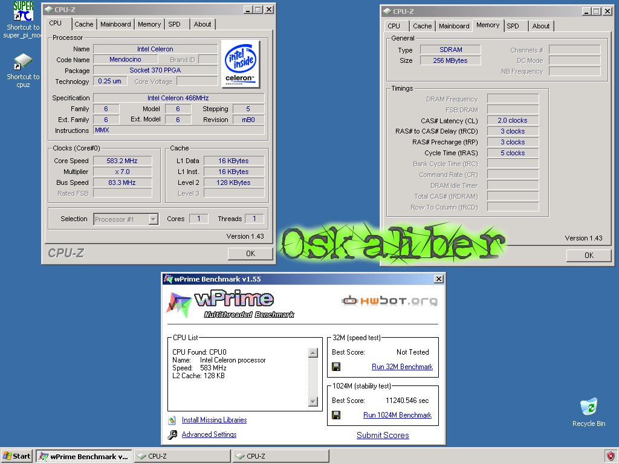Minimize the right CPU-Z window
The height and width of the screenshot is (464, 619).
click(x=586, y=11)
